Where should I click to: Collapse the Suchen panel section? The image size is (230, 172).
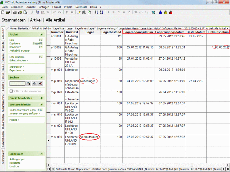click(x=41, y=77)
